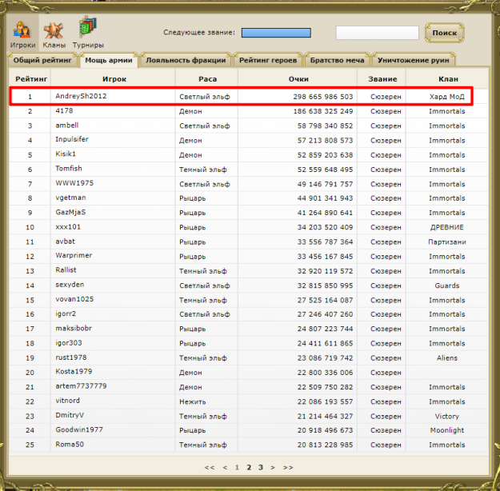Screen dimensions: 500x491
Task: Click the Следующее звание progress bar
Action: pyautogui.click(x=276, y=33)
